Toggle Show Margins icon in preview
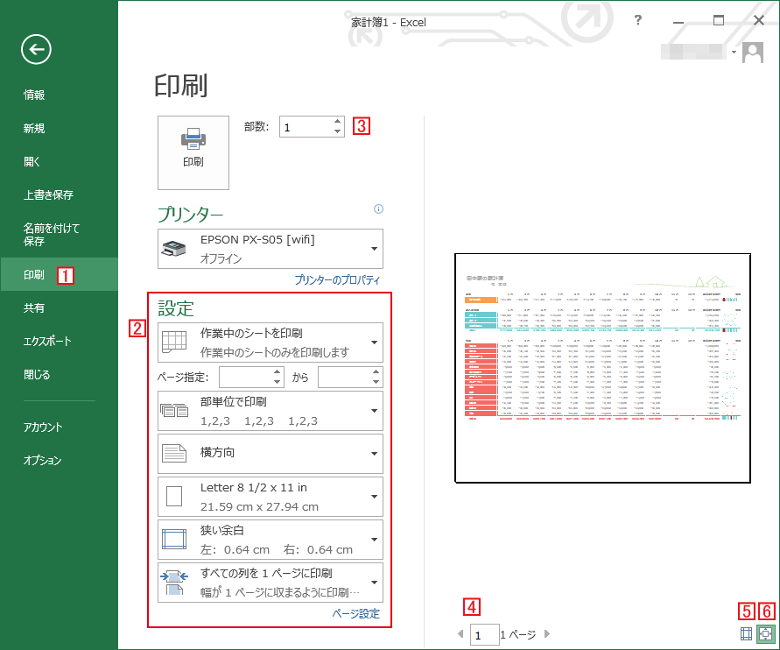The width and height of the screenshot is (780, 650). (746, 633)
